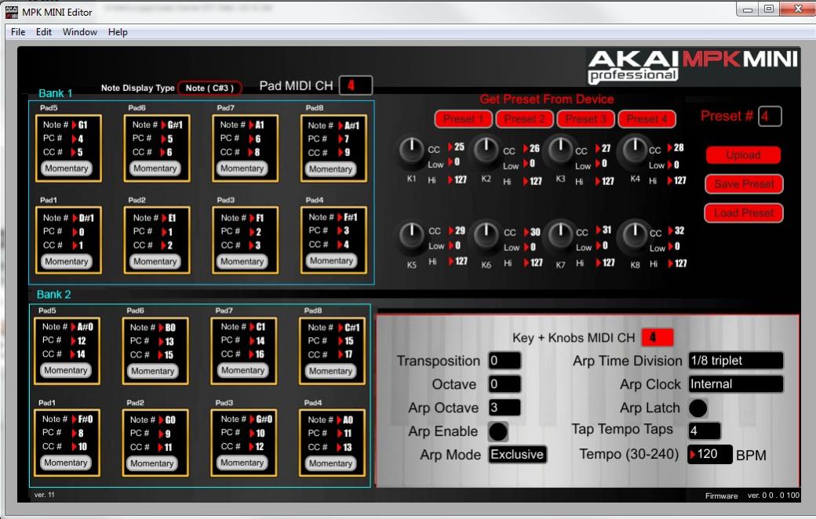Get Preset 2 from device
Viewport: 816px width, 519px height.
point(524,119)
